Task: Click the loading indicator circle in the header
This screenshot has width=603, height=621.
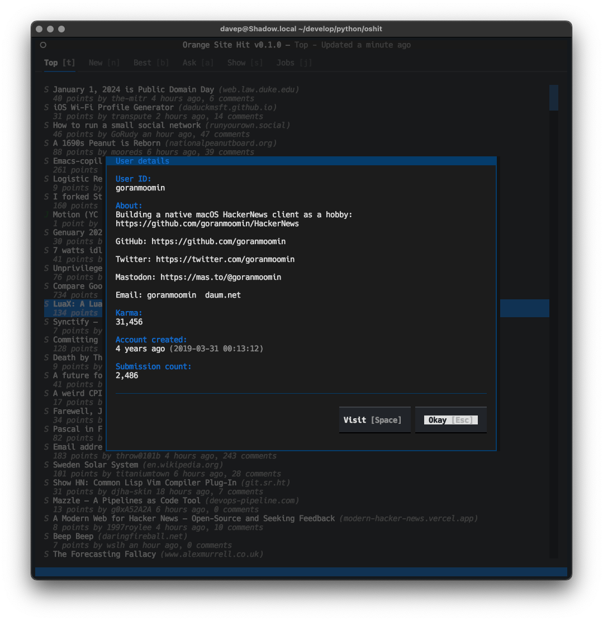Action: click(x=43, y=45)
